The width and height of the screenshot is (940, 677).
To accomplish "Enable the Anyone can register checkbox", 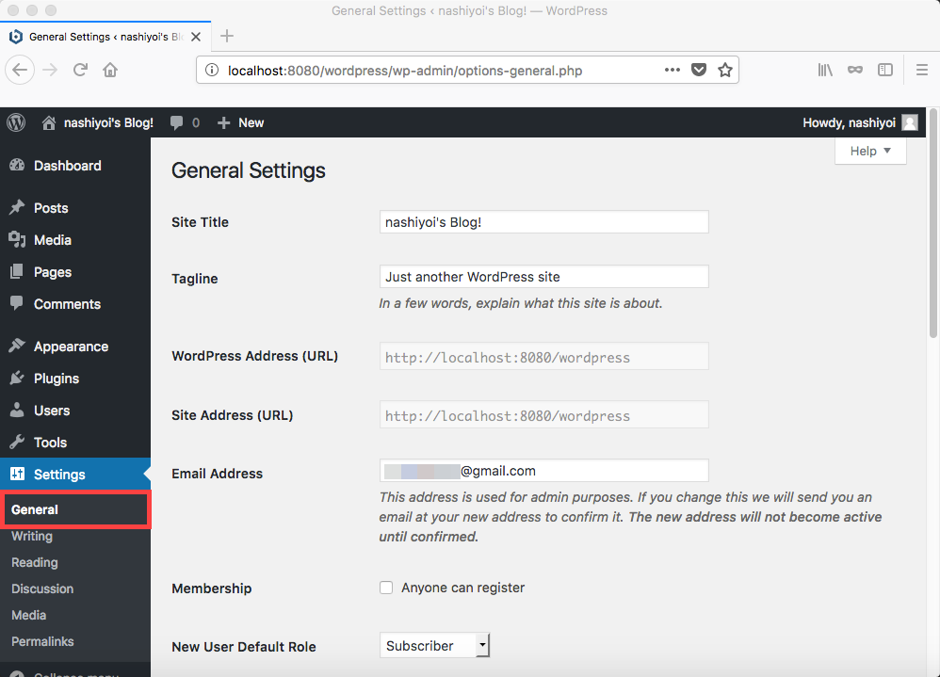I will (x=386, y=588).
